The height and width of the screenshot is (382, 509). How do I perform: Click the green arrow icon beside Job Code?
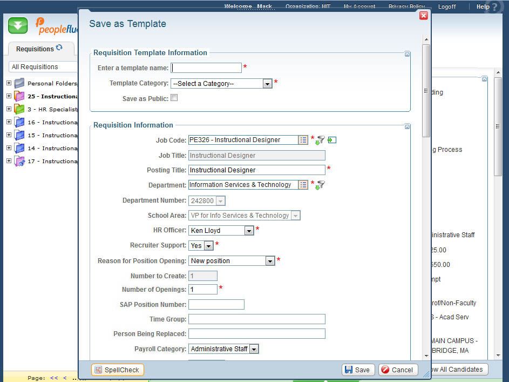click(x=332, y=140)
